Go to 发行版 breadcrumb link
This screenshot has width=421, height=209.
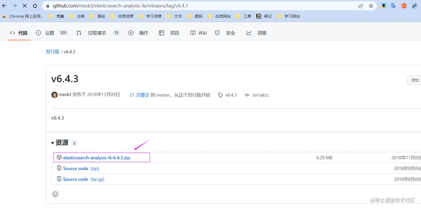(53, 52)
